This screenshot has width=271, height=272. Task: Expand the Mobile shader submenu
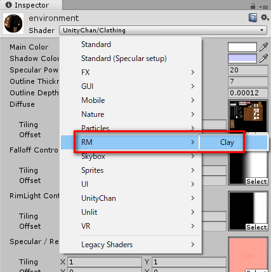(131, 100)
